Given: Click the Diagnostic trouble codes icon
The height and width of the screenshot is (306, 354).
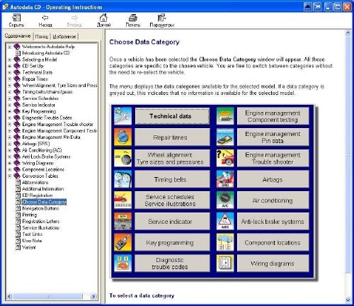Looking at the screenshot, I should click(x=122, y=263).
